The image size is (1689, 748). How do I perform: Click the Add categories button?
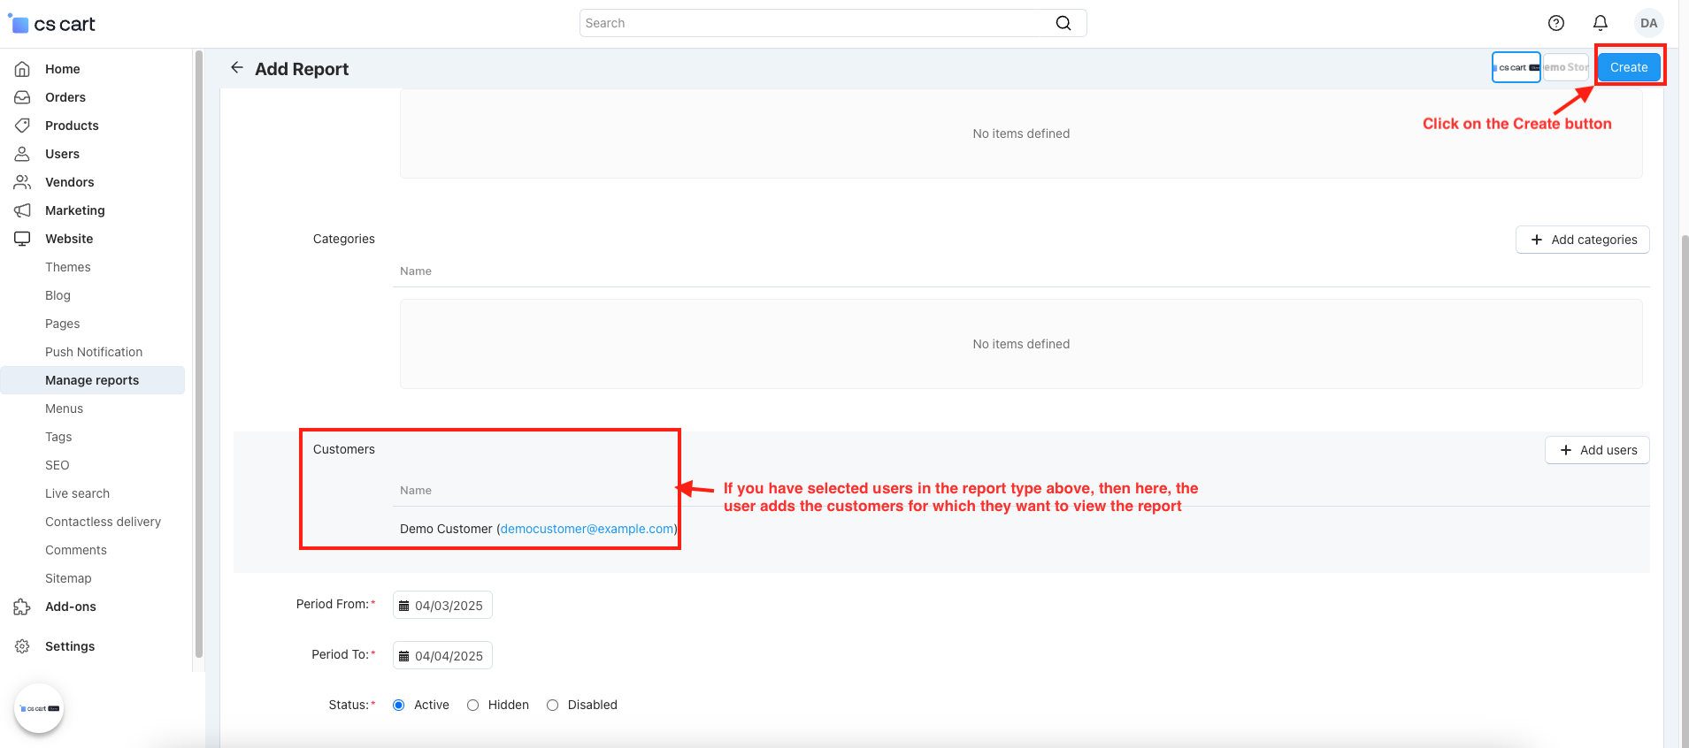(1582, 240)
